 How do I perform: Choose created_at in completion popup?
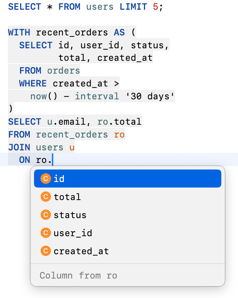tap(128, 251)
